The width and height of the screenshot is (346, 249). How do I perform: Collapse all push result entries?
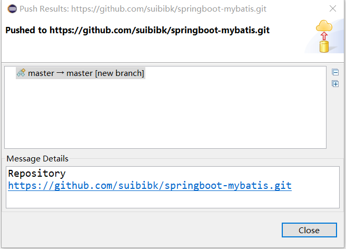(x=335, y=72)
